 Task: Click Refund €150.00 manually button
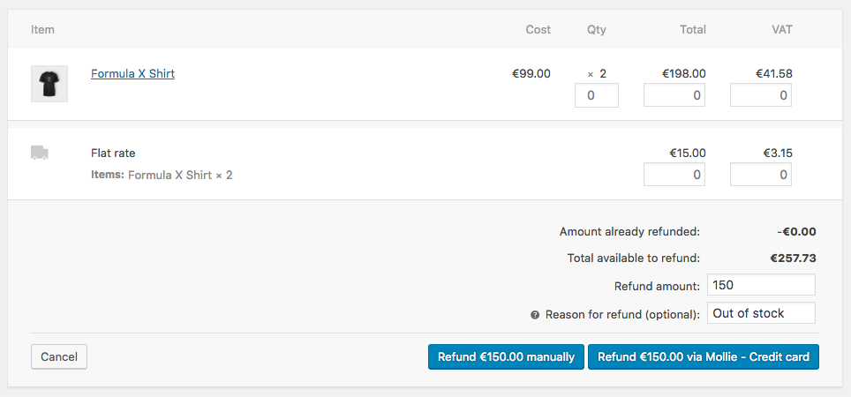click(x=506, y=357)
